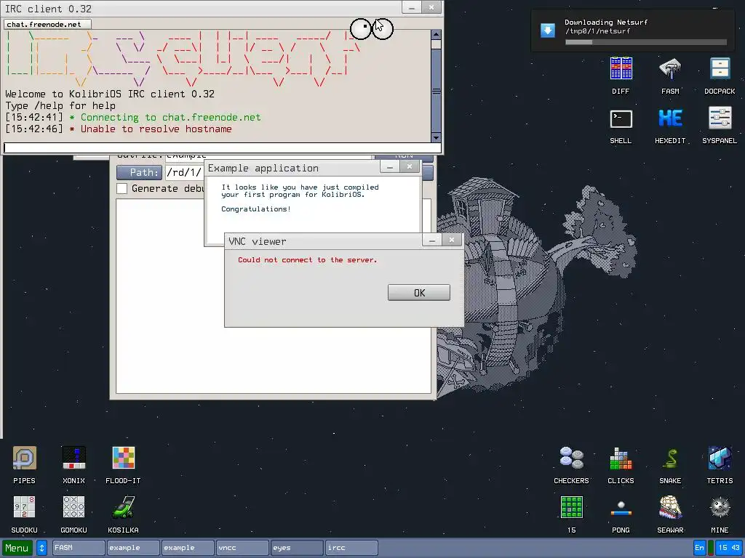
Task: Click the 'Type /help for help' line
Action: (x=60, y=106)
